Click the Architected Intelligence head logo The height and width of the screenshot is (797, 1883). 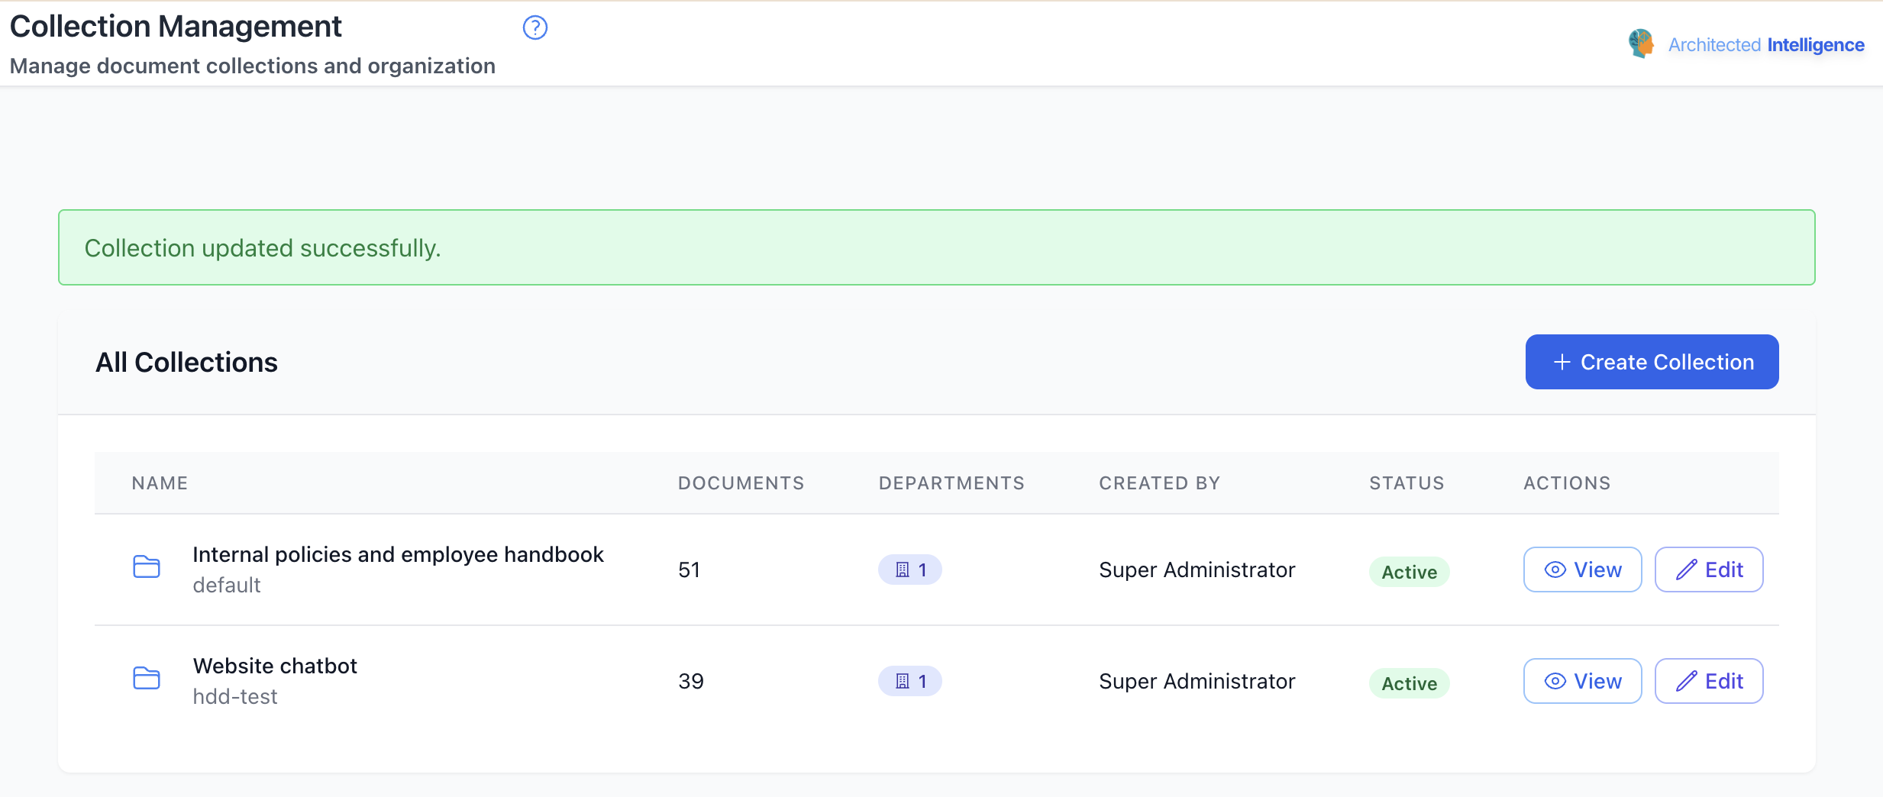point(1640,44)
